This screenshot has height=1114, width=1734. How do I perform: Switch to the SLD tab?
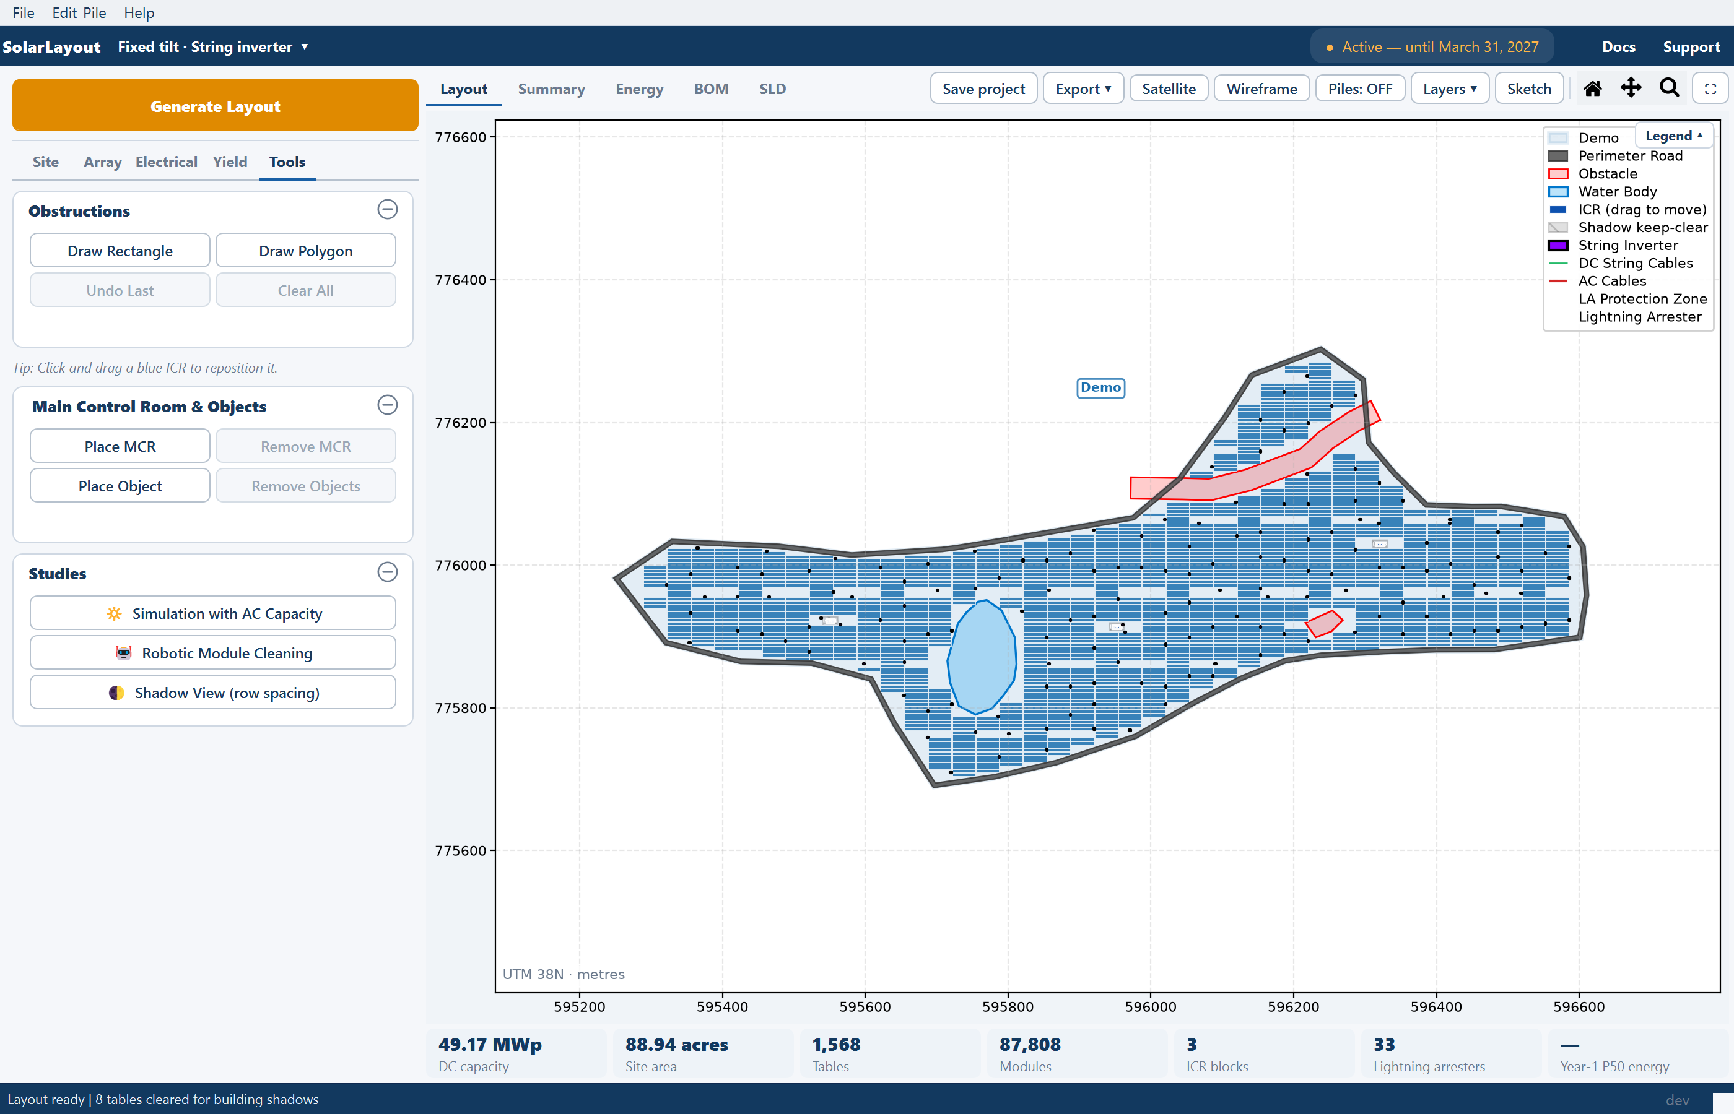coord(772,89)
